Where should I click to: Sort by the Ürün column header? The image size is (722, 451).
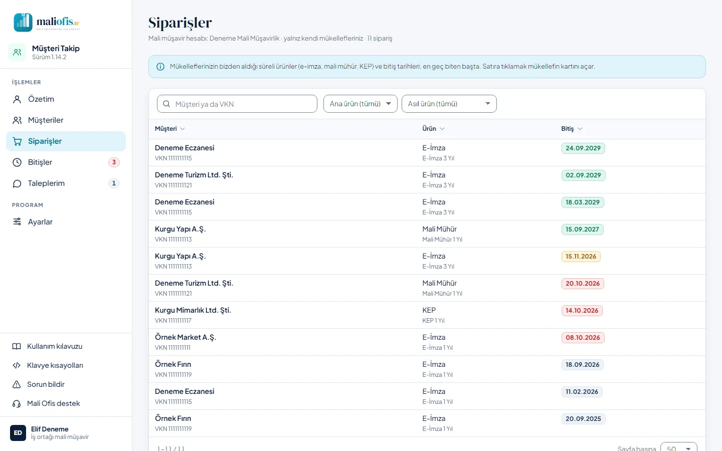(434, 129)
